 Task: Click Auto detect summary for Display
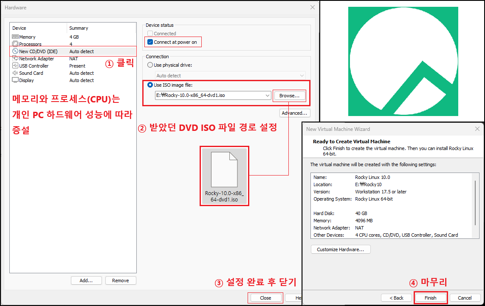(82, 80)
